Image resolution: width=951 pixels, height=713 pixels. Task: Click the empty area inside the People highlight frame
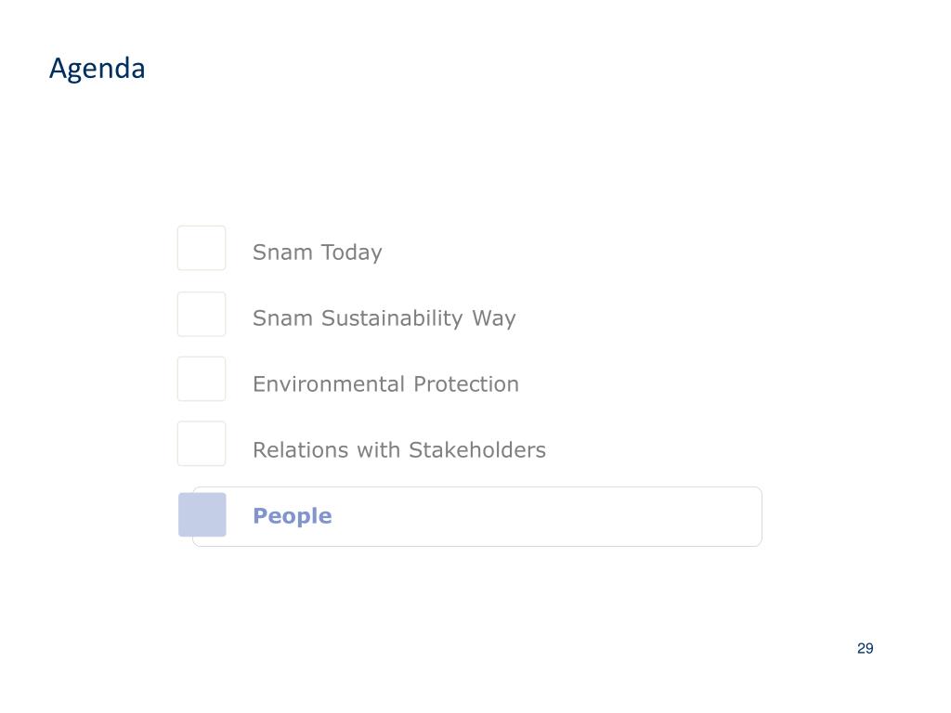[546, 516]
